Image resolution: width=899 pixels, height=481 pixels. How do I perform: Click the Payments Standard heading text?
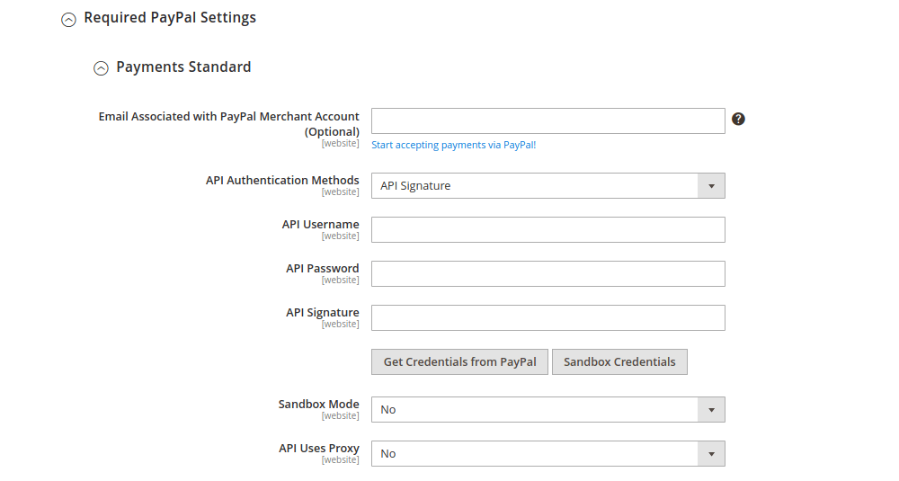coord(183,67)
